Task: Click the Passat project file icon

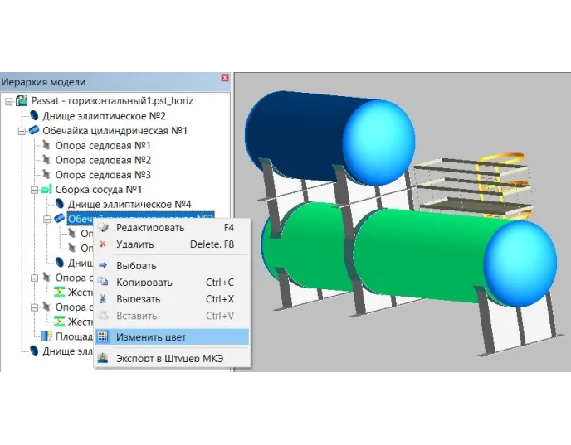Action: 22,101
